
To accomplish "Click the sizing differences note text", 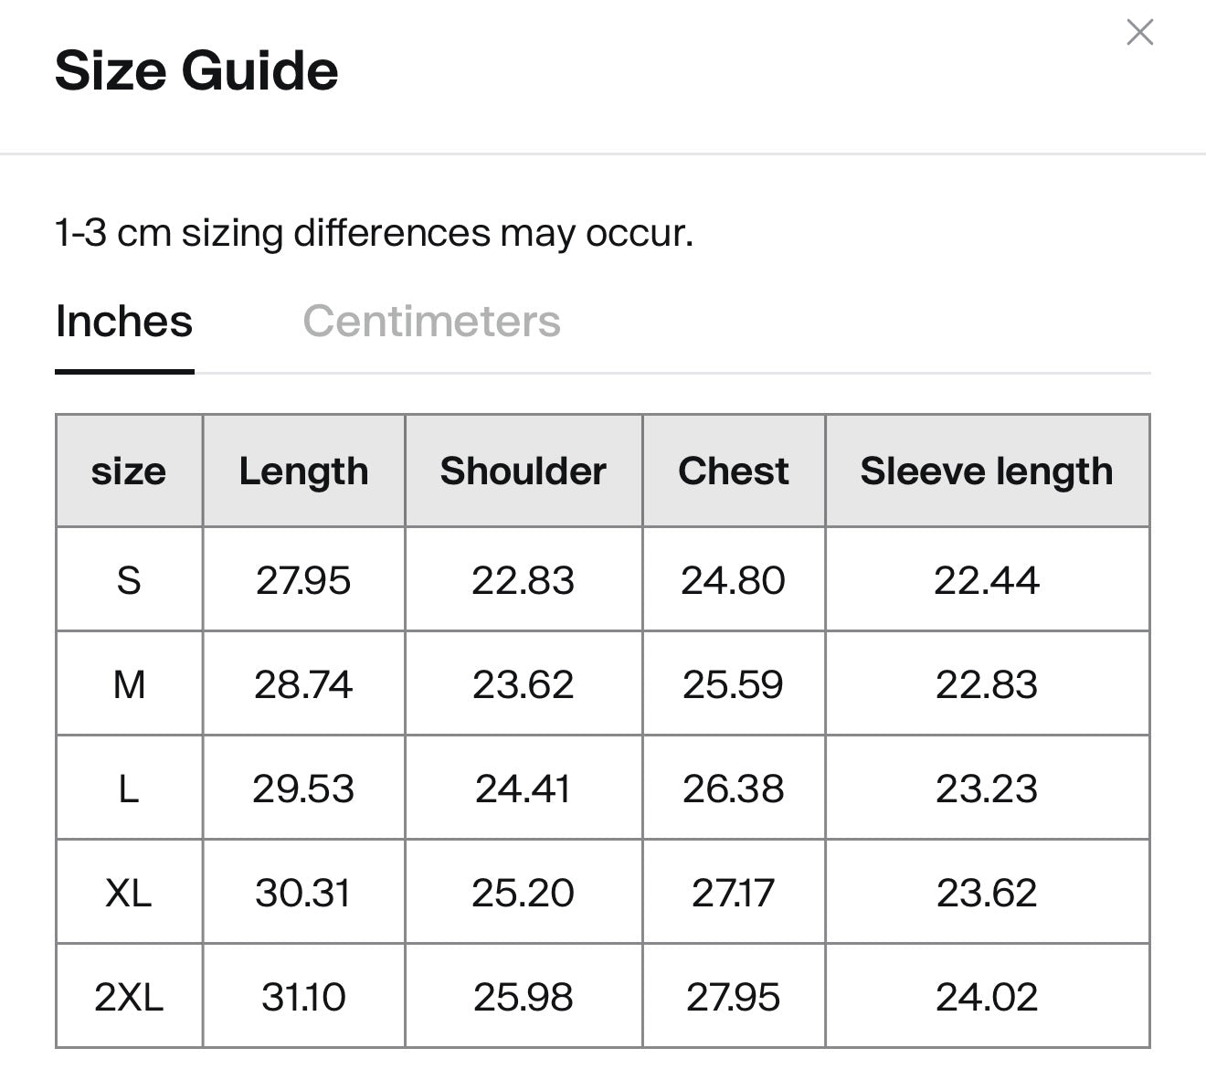I will click(x=374, y=233).
